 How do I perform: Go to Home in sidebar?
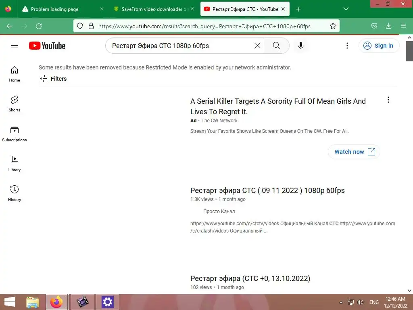click(x=15, y=74)
